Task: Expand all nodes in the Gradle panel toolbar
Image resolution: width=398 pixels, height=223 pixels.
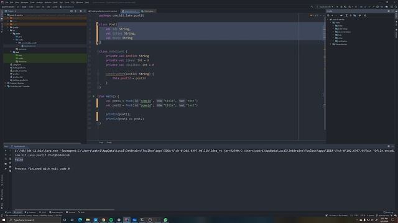Action: coord(346,15)
